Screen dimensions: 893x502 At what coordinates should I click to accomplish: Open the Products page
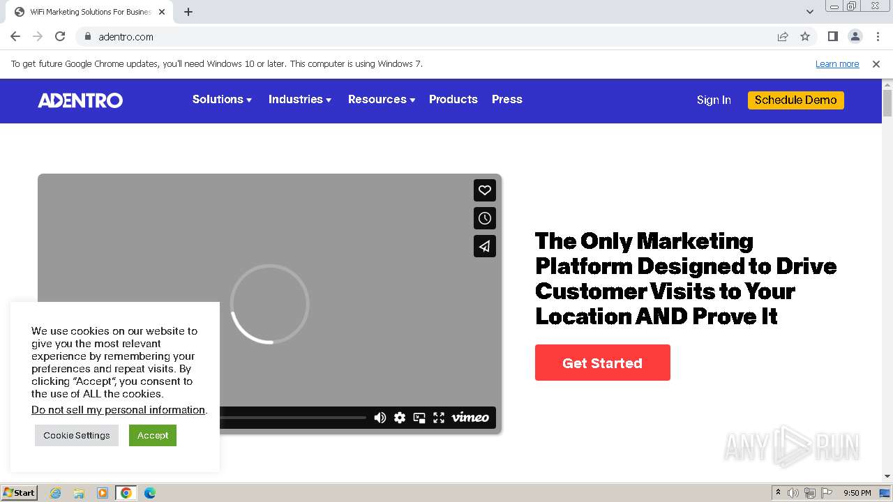tap(453, 99)
